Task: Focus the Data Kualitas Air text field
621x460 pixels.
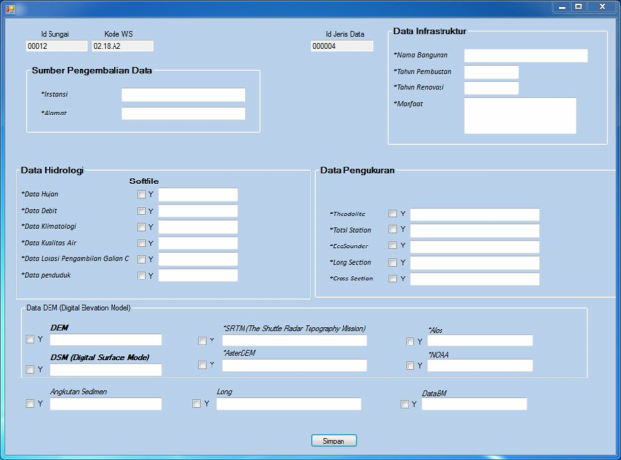Action: (198, 244)
